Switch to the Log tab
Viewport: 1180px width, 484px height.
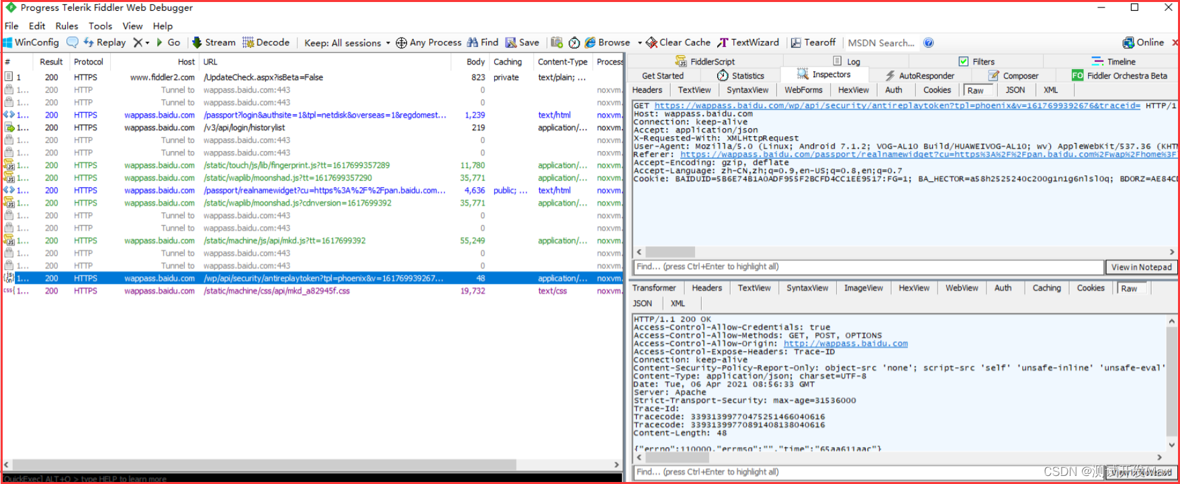click(846, 61)
